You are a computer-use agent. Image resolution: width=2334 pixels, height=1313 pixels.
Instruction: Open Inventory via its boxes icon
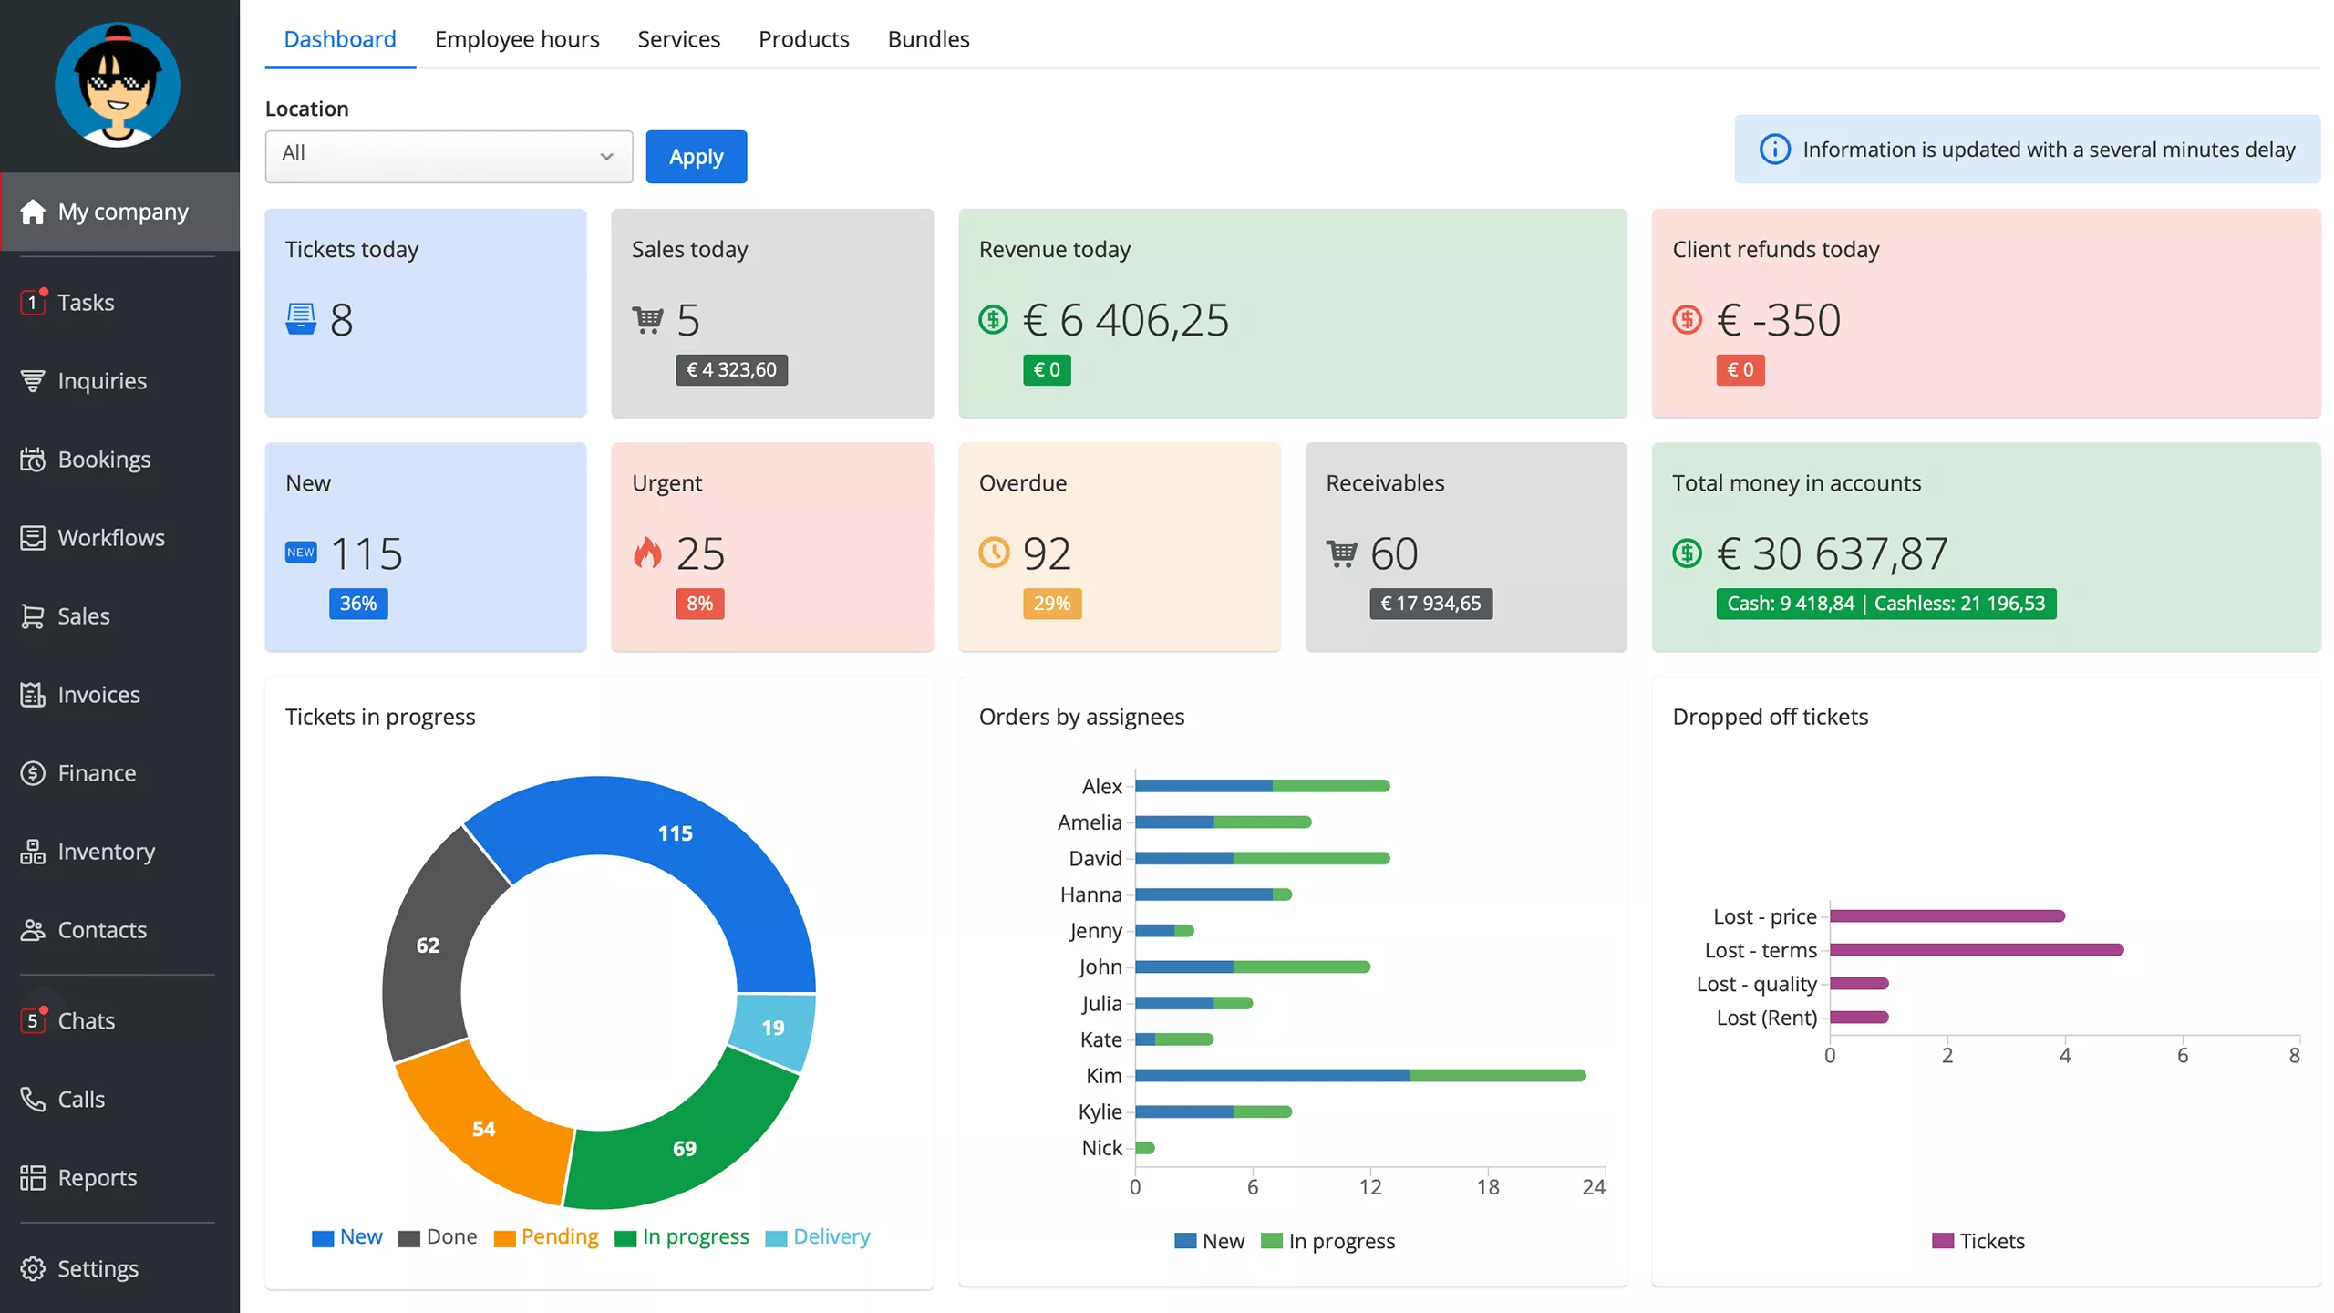pyautogui.click(x=33, y=852)
